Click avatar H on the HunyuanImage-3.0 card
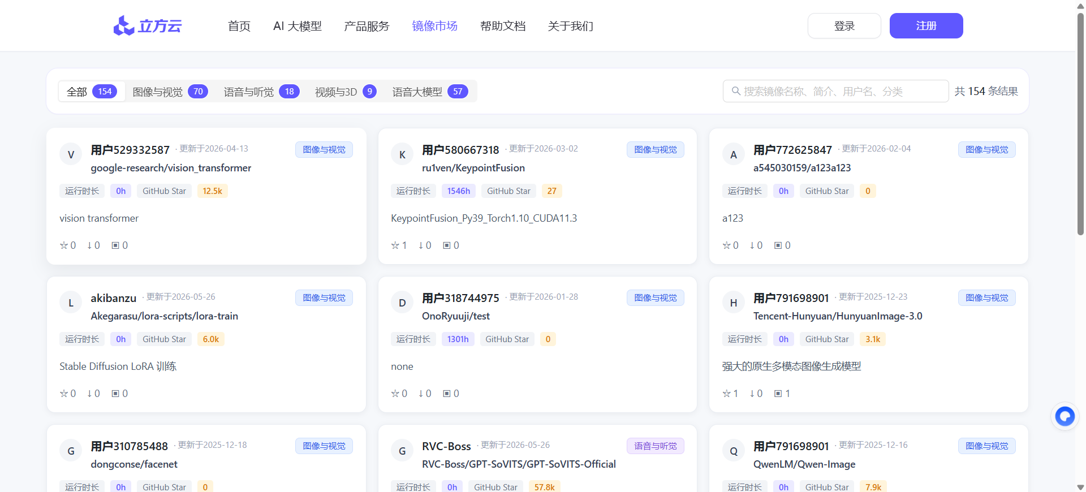 click(x=734, y=303)
